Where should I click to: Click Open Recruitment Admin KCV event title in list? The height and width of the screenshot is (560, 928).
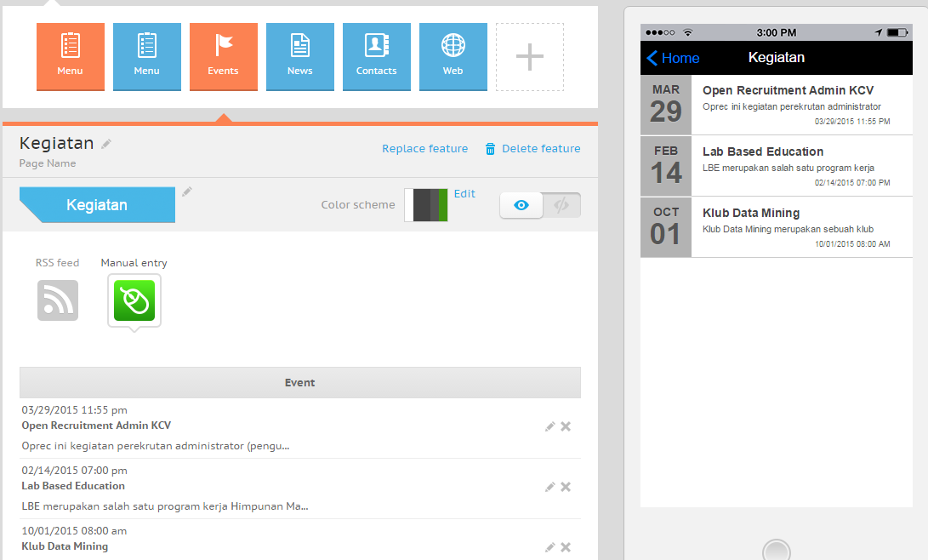tap(96, 425)
